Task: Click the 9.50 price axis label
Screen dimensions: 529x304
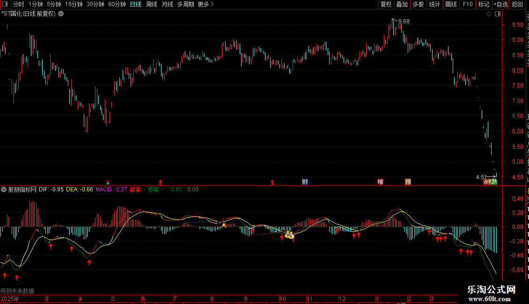Action: (517, 25)
